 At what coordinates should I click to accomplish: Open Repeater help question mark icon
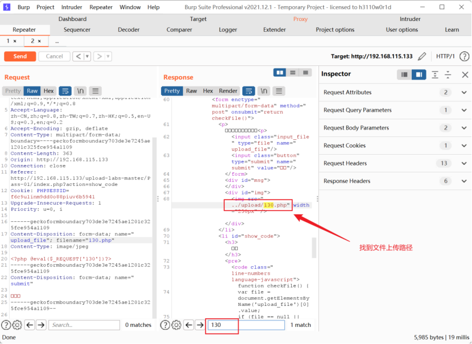pos(464,56)
